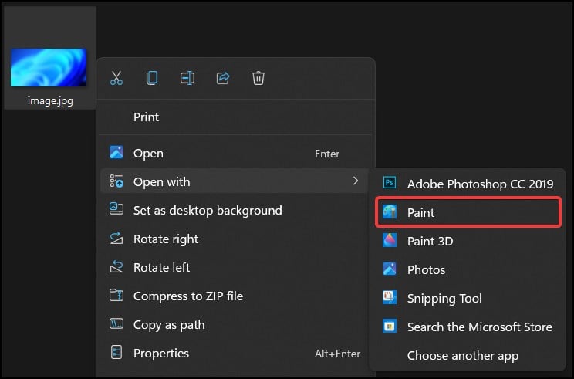Select the image.jpg file thumbnail

[49, 68]
